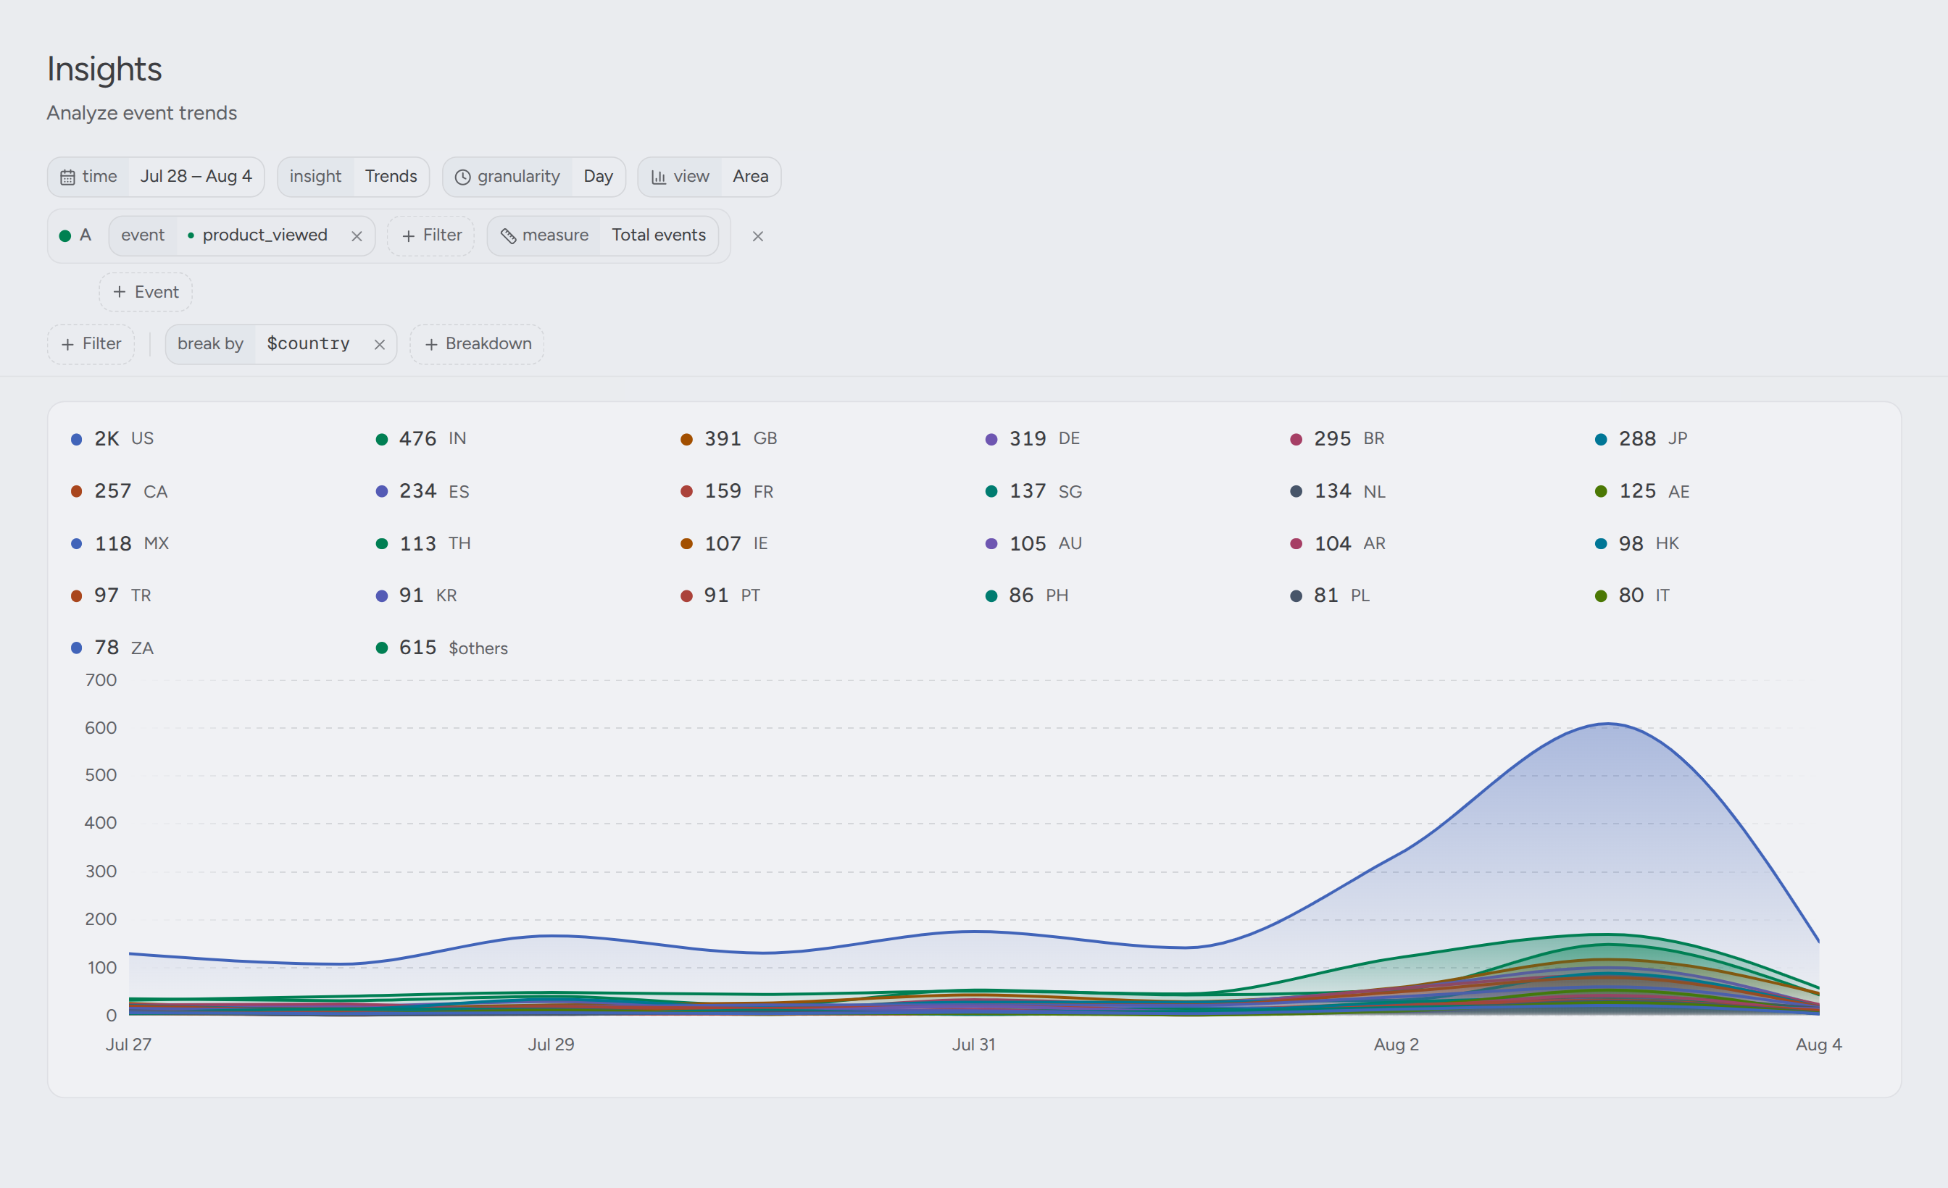The image size is (1948, 1188).
Task: Toggle the NL legend entry
Action: pos(1339,492)
